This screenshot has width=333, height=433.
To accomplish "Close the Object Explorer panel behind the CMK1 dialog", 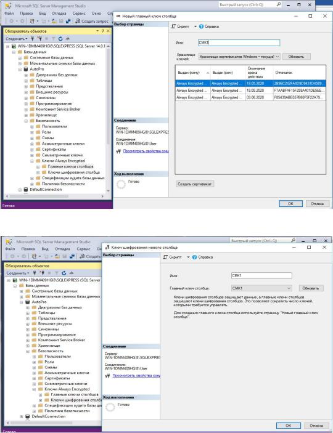I will [x=108, y=31].
